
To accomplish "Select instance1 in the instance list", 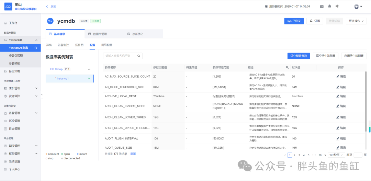I will coord(69,79).
